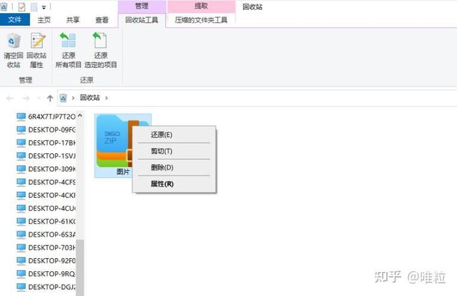
Task: Select the 压缩的文件夹工具 ribbon tab
Action: pos(201,20)
